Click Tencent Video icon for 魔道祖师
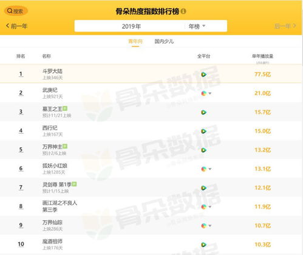The image size is (303, 255). (203, 245)
